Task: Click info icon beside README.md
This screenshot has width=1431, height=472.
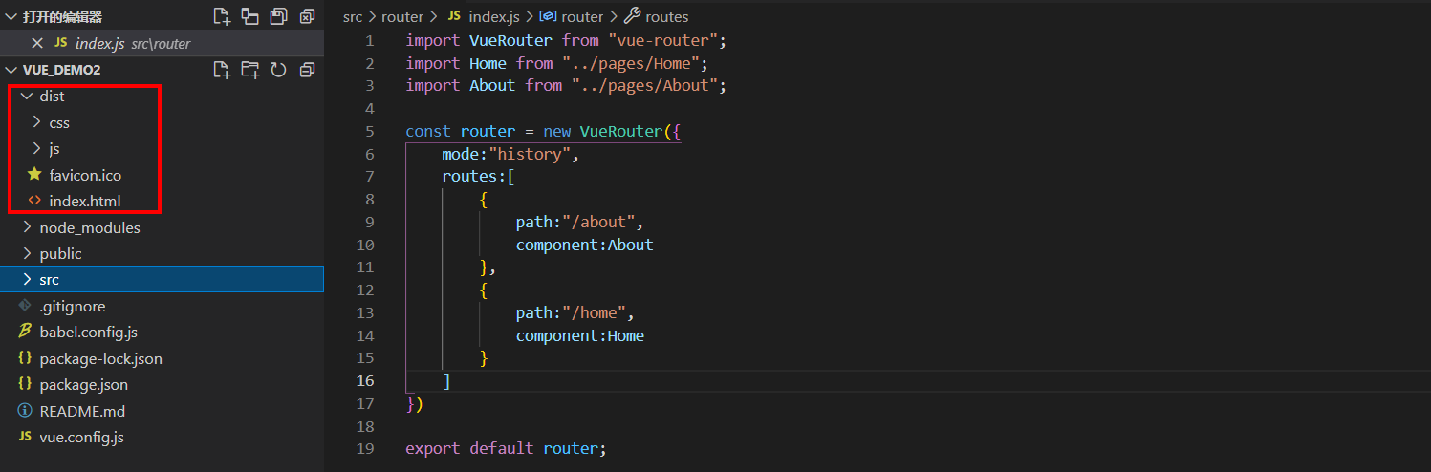Action: (26, 411)
